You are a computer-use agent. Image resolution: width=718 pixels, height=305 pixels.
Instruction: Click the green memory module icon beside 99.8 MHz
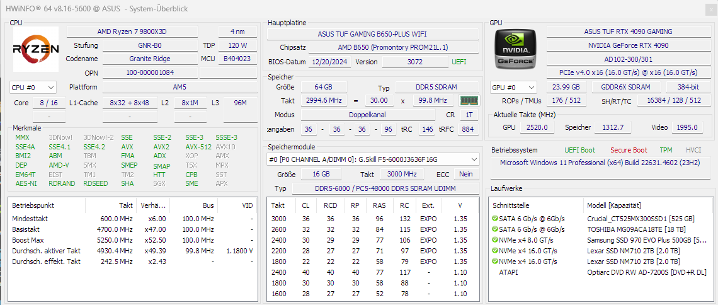[469, 100]
